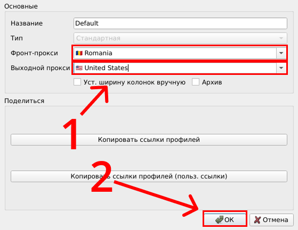Screen dimensions: 298x230
Task: Click the Название text field containing Default
Action: click(x=180, y=23)
